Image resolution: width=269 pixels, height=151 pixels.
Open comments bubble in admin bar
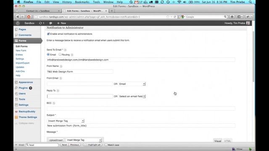[50, 23]
